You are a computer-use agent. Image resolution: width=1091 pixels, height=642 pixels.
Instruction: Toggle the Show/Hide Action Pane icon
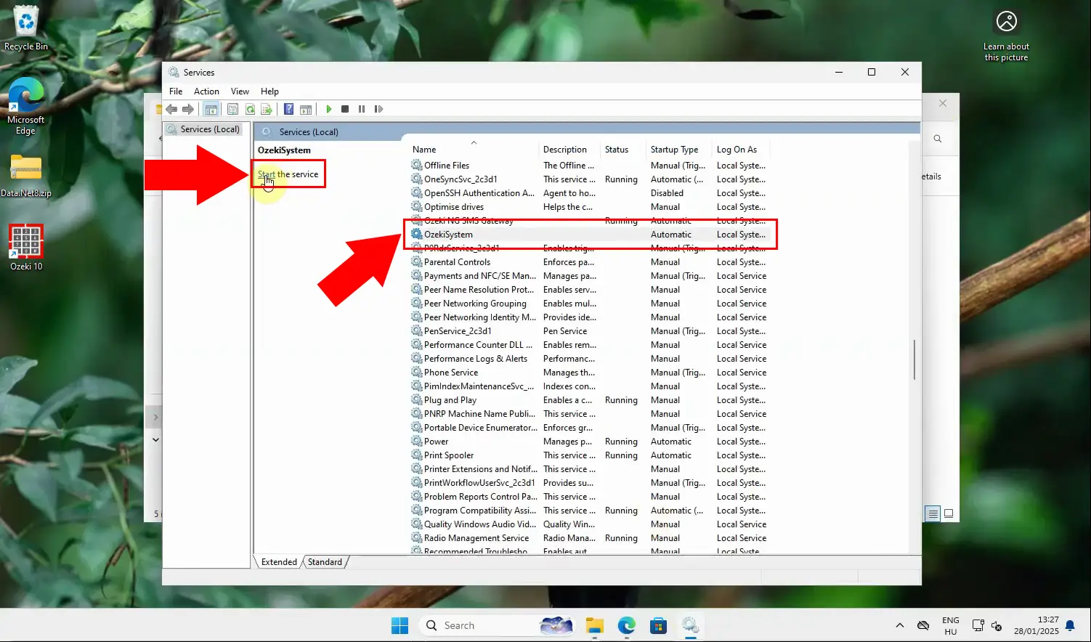click(306, 109)
